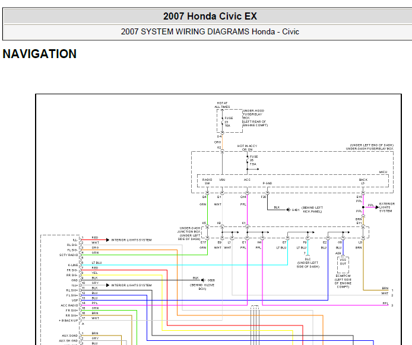Click the NAVIGATION heading
Image resolution: width=412 pixels, height=345 pixels.
(x=40, y=54)
